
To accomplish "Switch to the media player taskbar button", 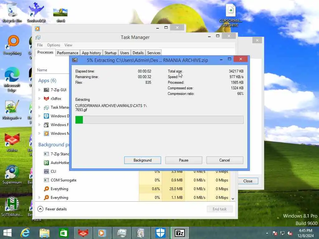I will point(102,233).
